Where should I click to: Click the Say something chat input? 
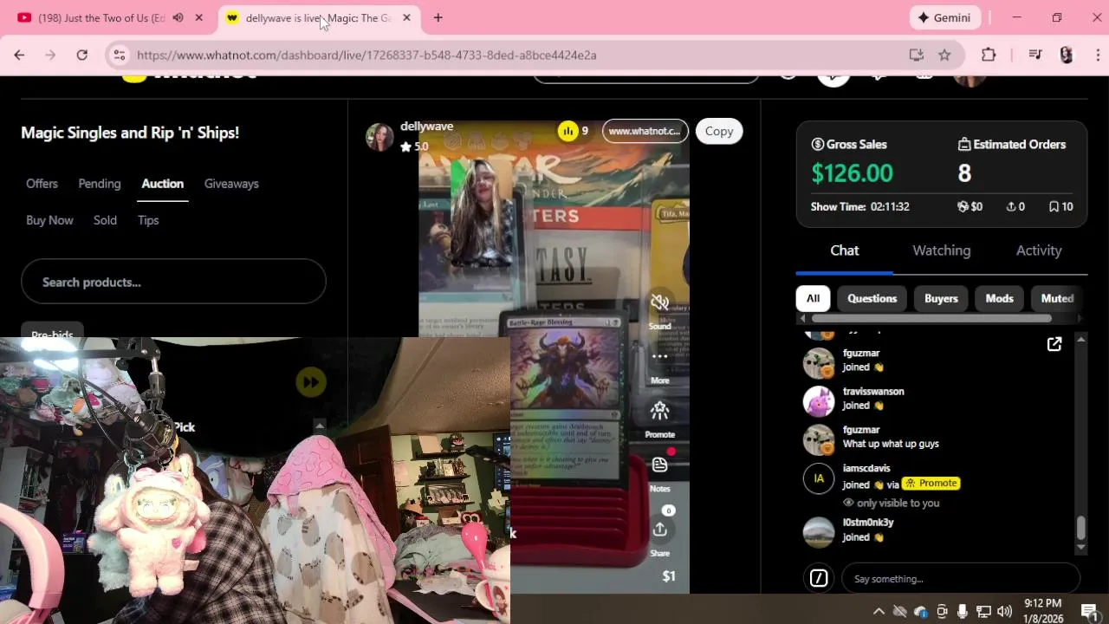coord(961,579)
